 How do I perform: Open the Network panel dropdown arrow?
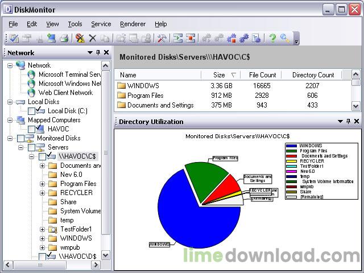coord(90,53)
